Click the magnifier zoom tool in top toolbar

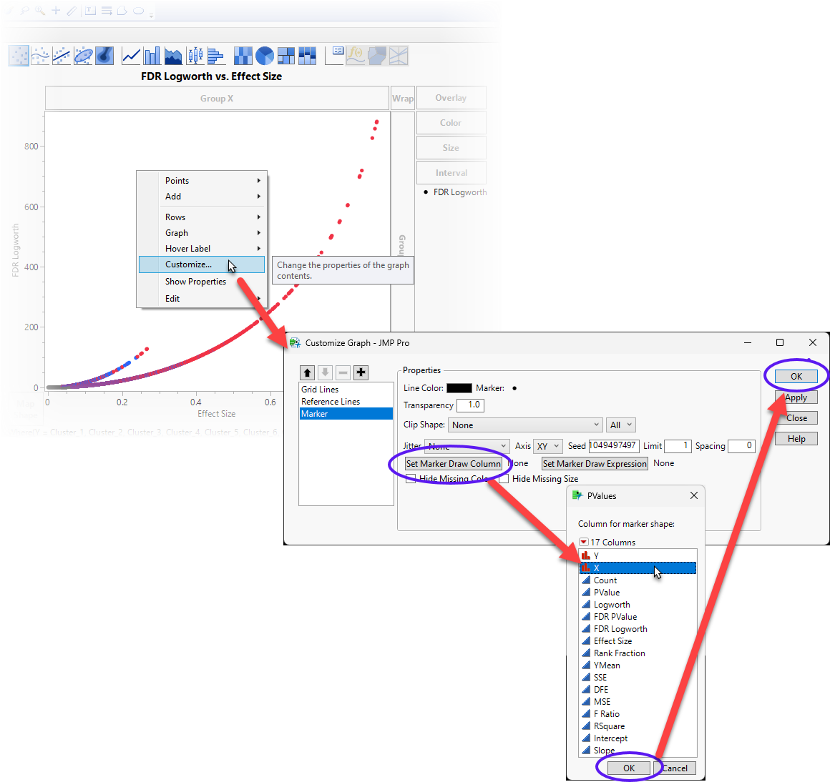click(39, 11)
